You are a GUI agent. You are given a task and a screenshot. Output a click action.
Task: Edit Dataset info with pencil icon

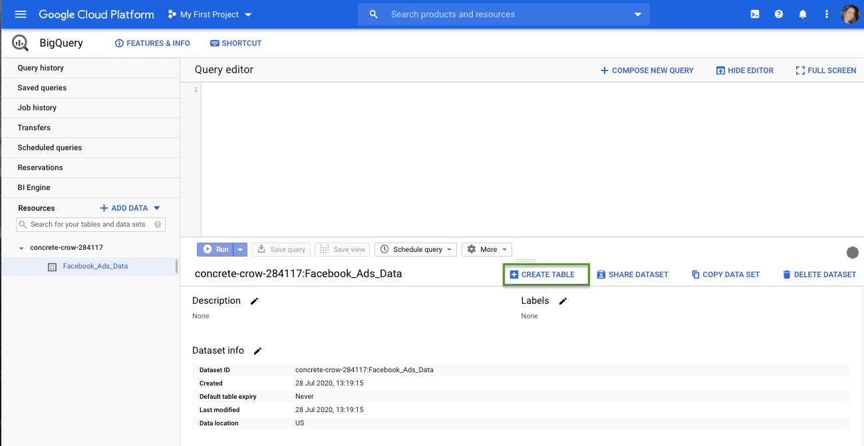point(258,351)
